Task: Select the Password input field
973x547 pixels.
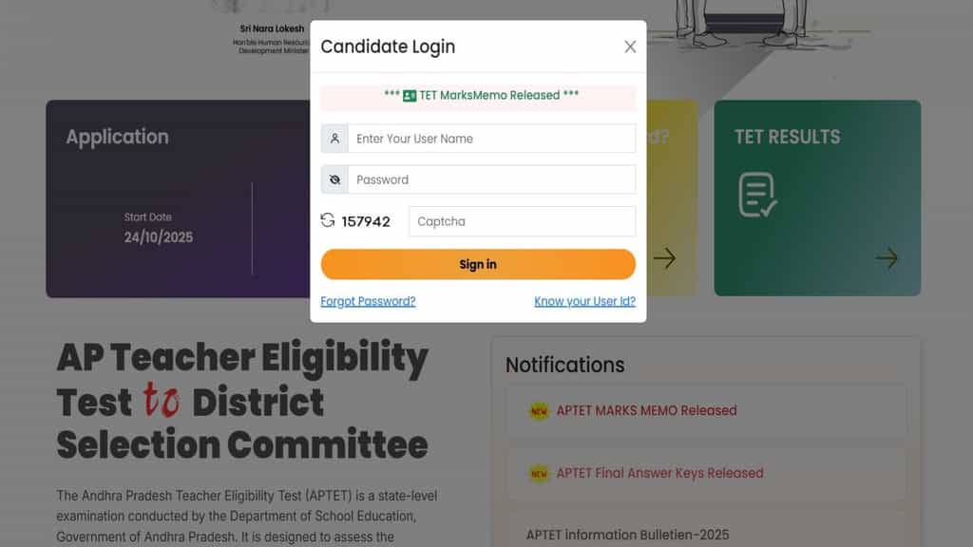Action: [x=491, y=179]
